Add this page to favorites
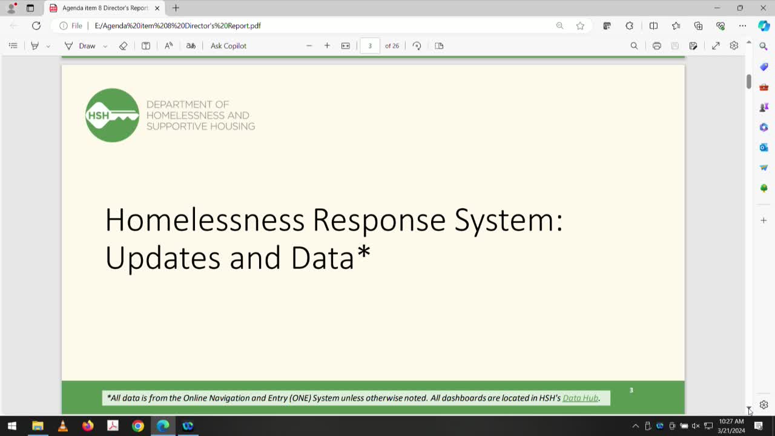The height and width of the screenshot is (436, 775). click(x=580, y=25)
